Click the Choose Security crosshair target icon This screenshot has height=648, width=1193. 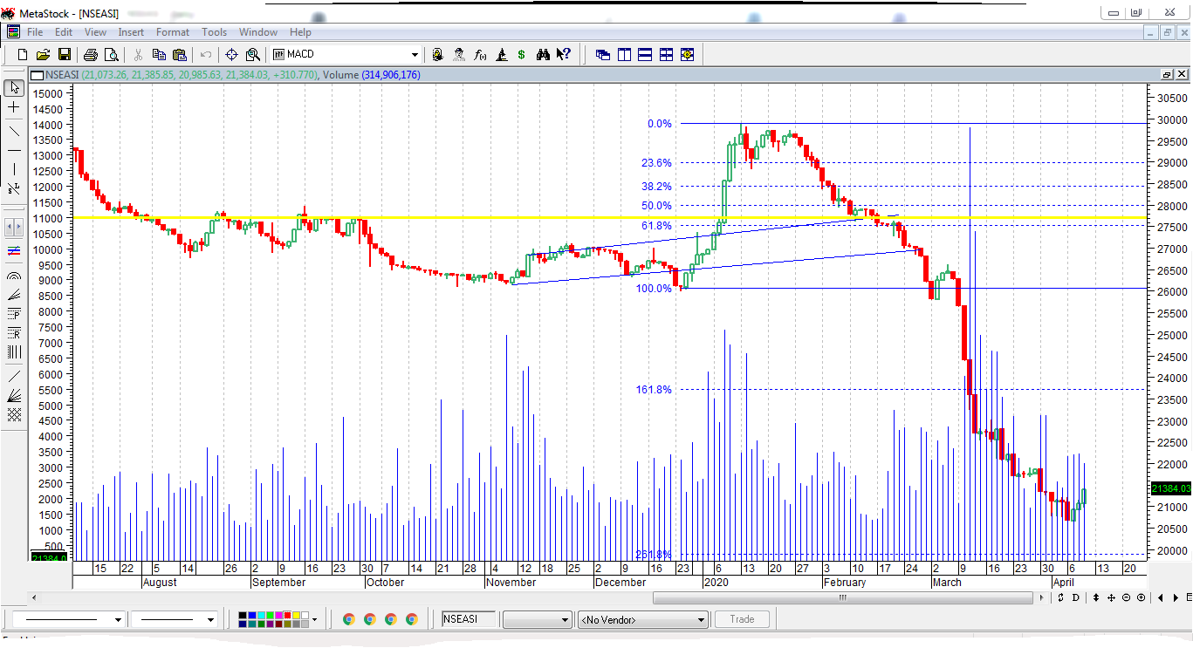click(x=232, y=54)
